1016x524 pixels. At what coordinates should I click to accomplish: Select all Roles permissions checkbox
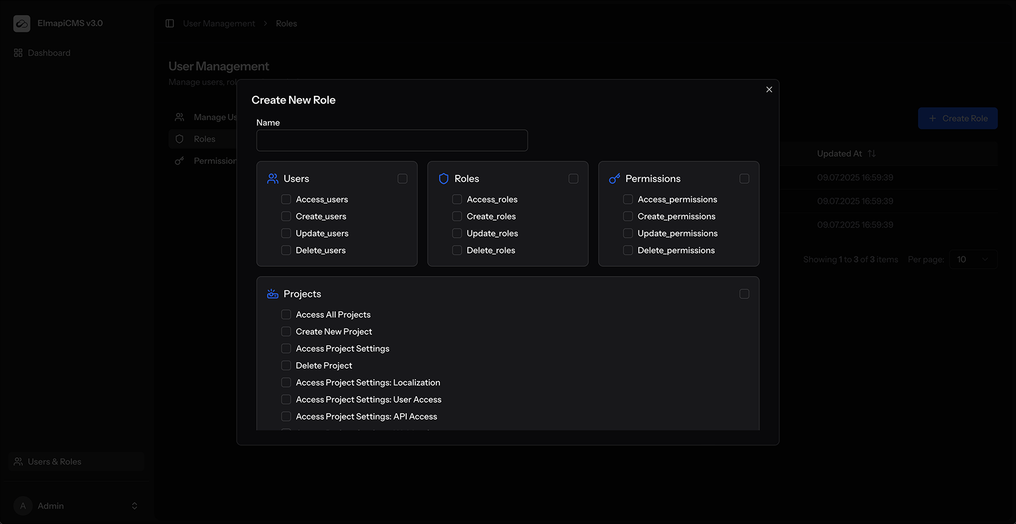[x=573, y=178]
